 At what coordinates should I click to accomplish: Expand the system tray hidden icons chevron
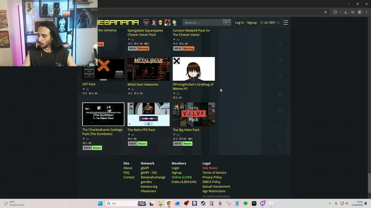click(330, 203)
